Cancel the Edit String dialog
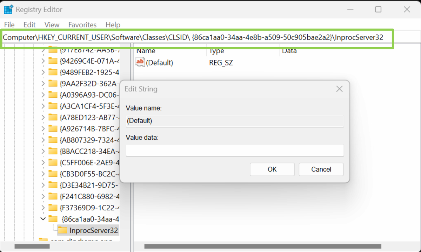Viewport: 421px width, 252px height. pyautogui.click(x=321, y=169)
